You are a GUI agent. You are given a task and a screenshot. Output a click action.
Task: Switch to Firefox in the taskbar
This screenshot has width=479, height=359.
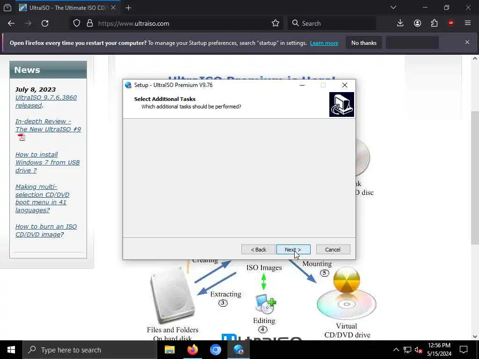tap(192, 350)
